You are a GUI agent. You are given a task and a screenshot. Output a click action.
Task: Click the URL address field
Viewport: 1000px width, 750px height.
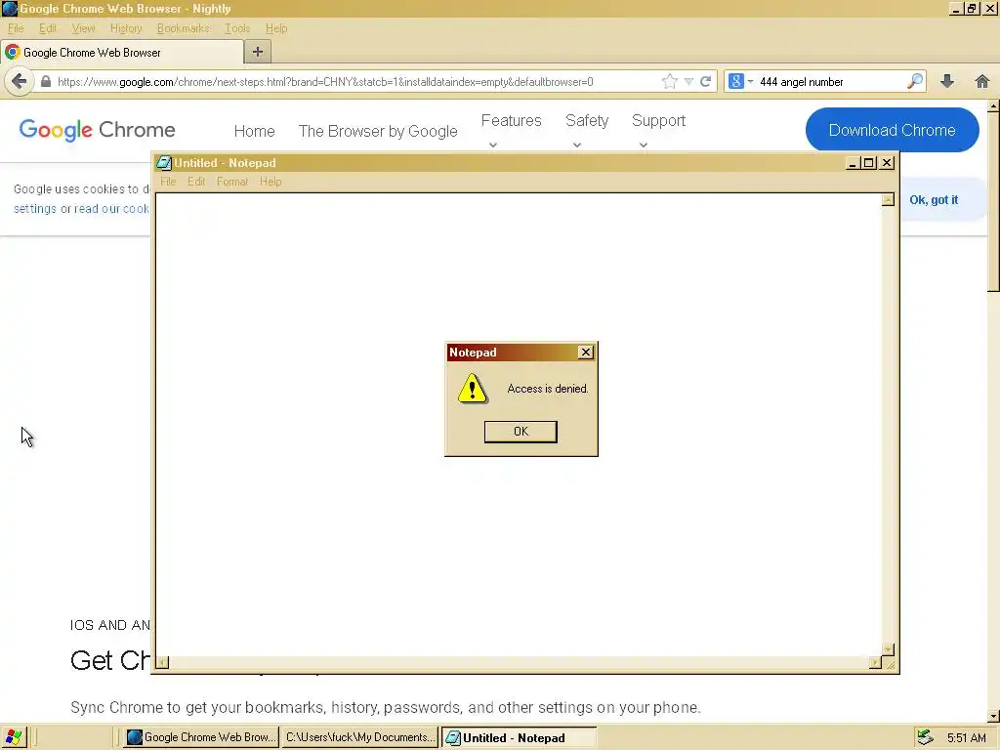pyautogui.click(x=357, y=82)
